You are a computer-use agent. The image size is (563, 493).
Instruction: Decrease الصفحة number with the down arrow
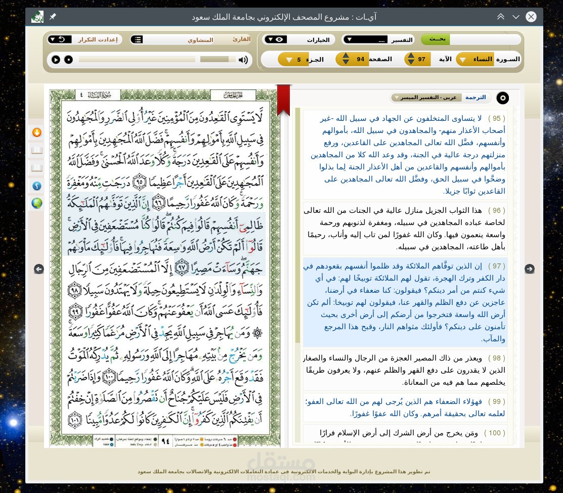click(345, 62)
